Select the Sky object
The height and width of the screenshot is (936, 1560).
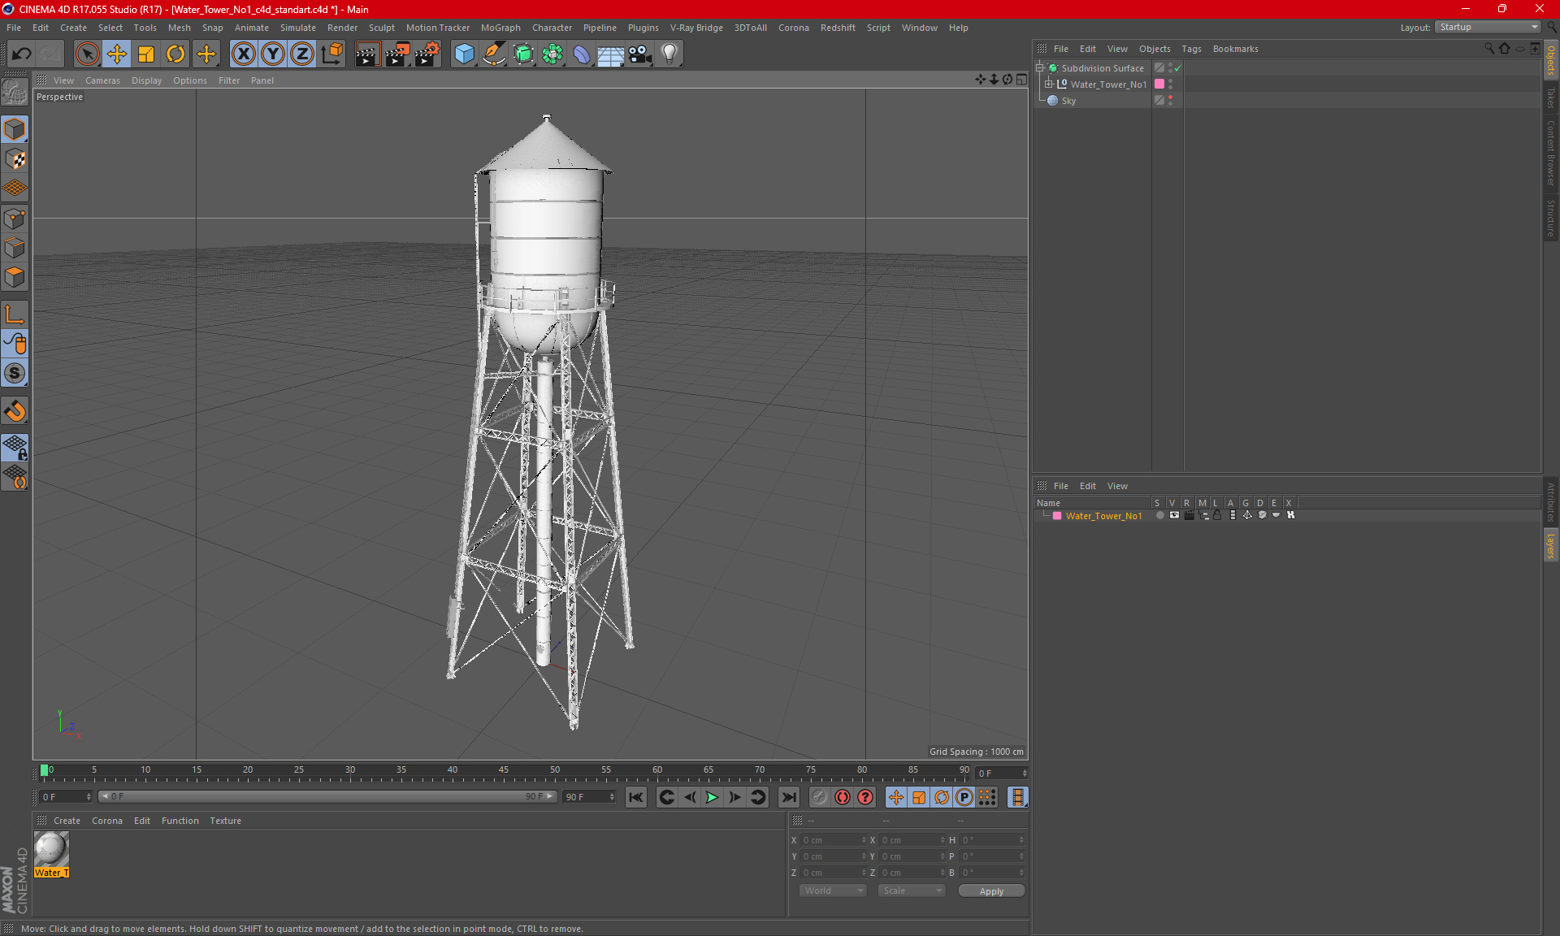pos(1068,101)
